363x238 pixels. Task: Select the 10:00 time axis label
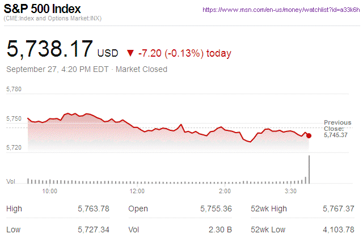tap(50, 192)
